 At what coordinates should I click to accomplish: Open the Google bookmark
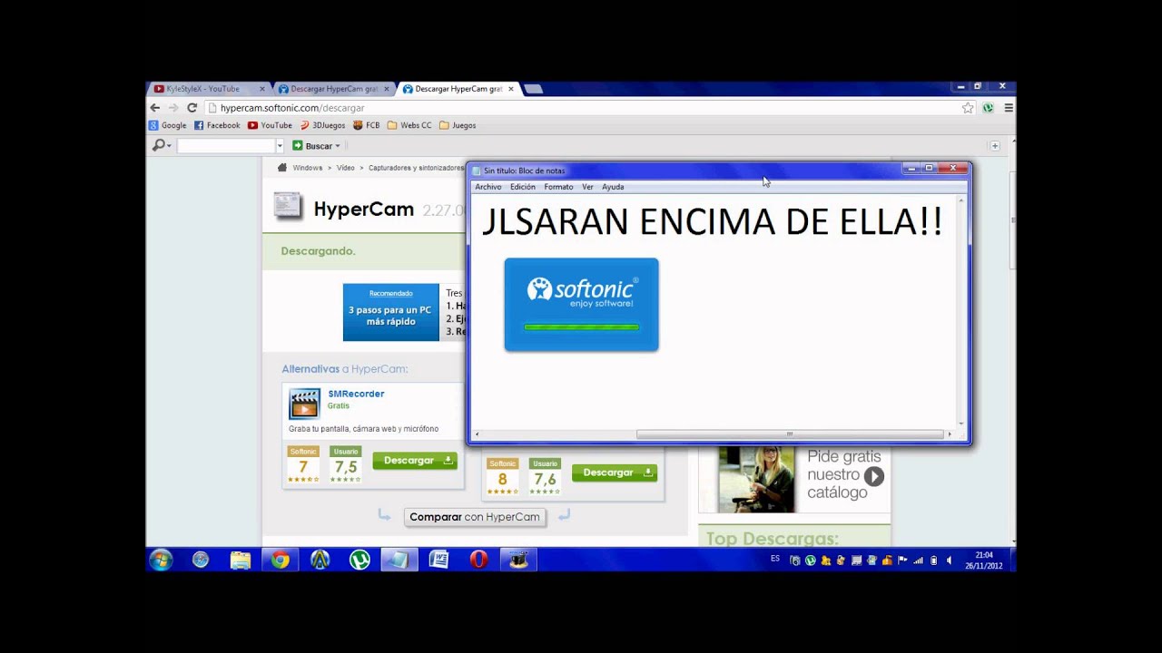(168, 125)
